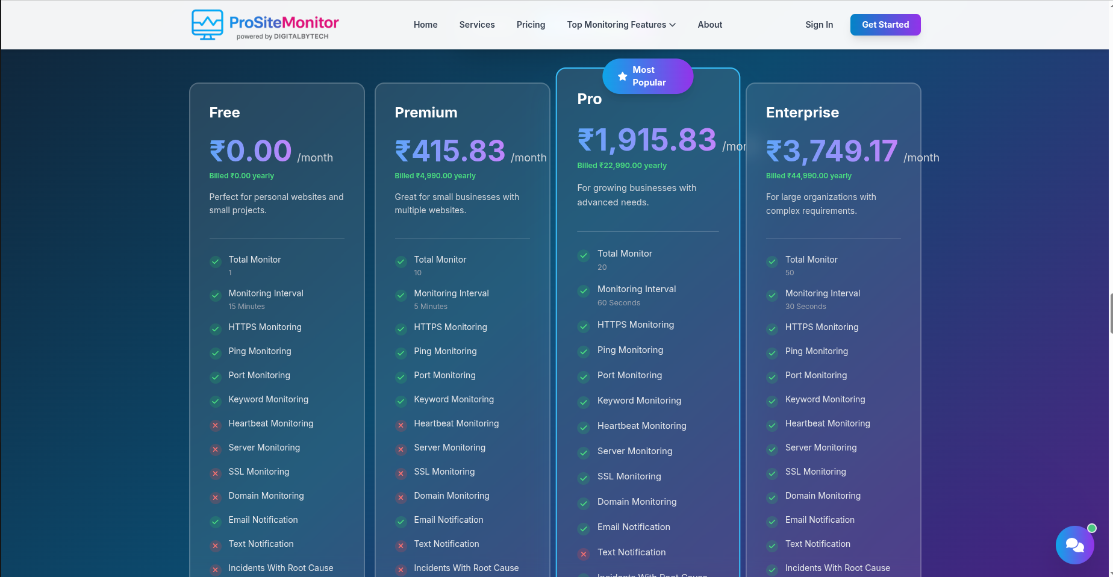This screenshot has height=577, width=1113.
Task: Navigate to Services in the top menu
Action: [x=476, y=25]
